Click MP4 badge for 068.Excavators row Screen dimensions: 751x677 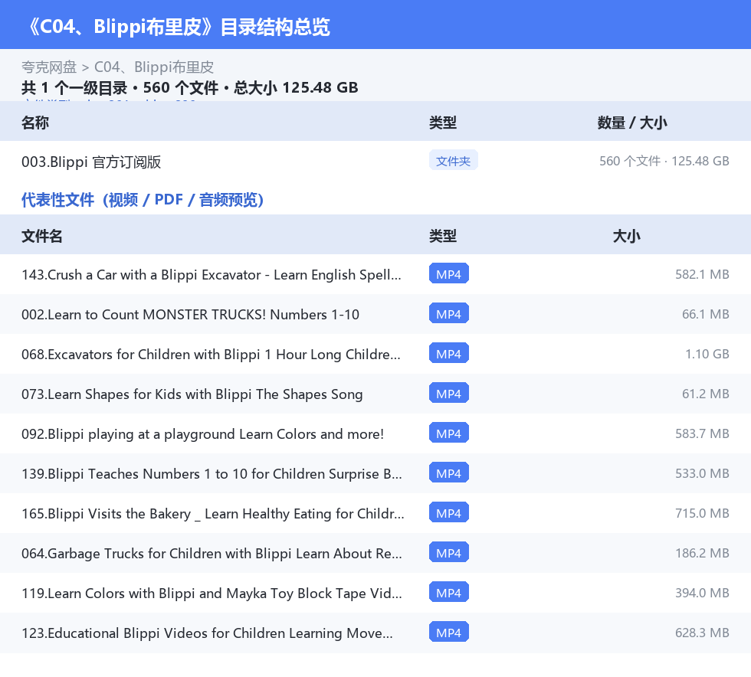click(x=449, y=353)
